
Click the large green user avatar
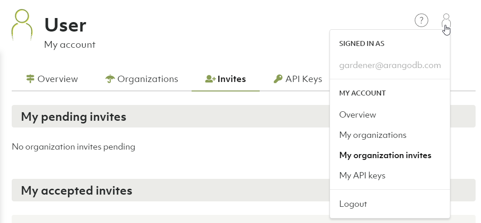click(22, 25)
